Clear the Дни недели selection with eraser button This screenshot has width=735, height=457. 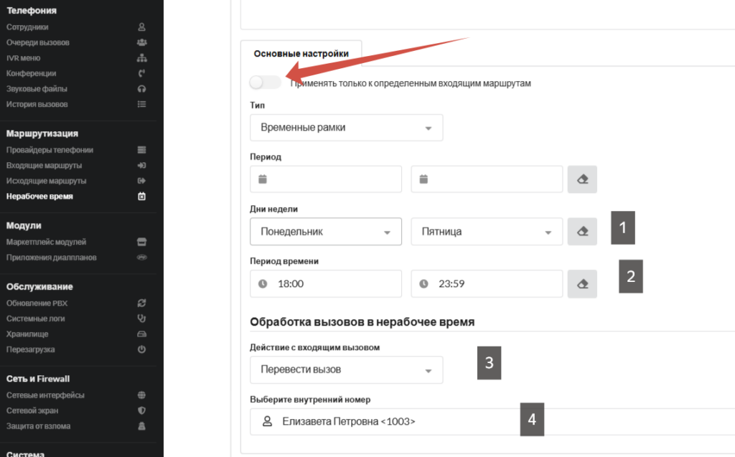point(582,232)
